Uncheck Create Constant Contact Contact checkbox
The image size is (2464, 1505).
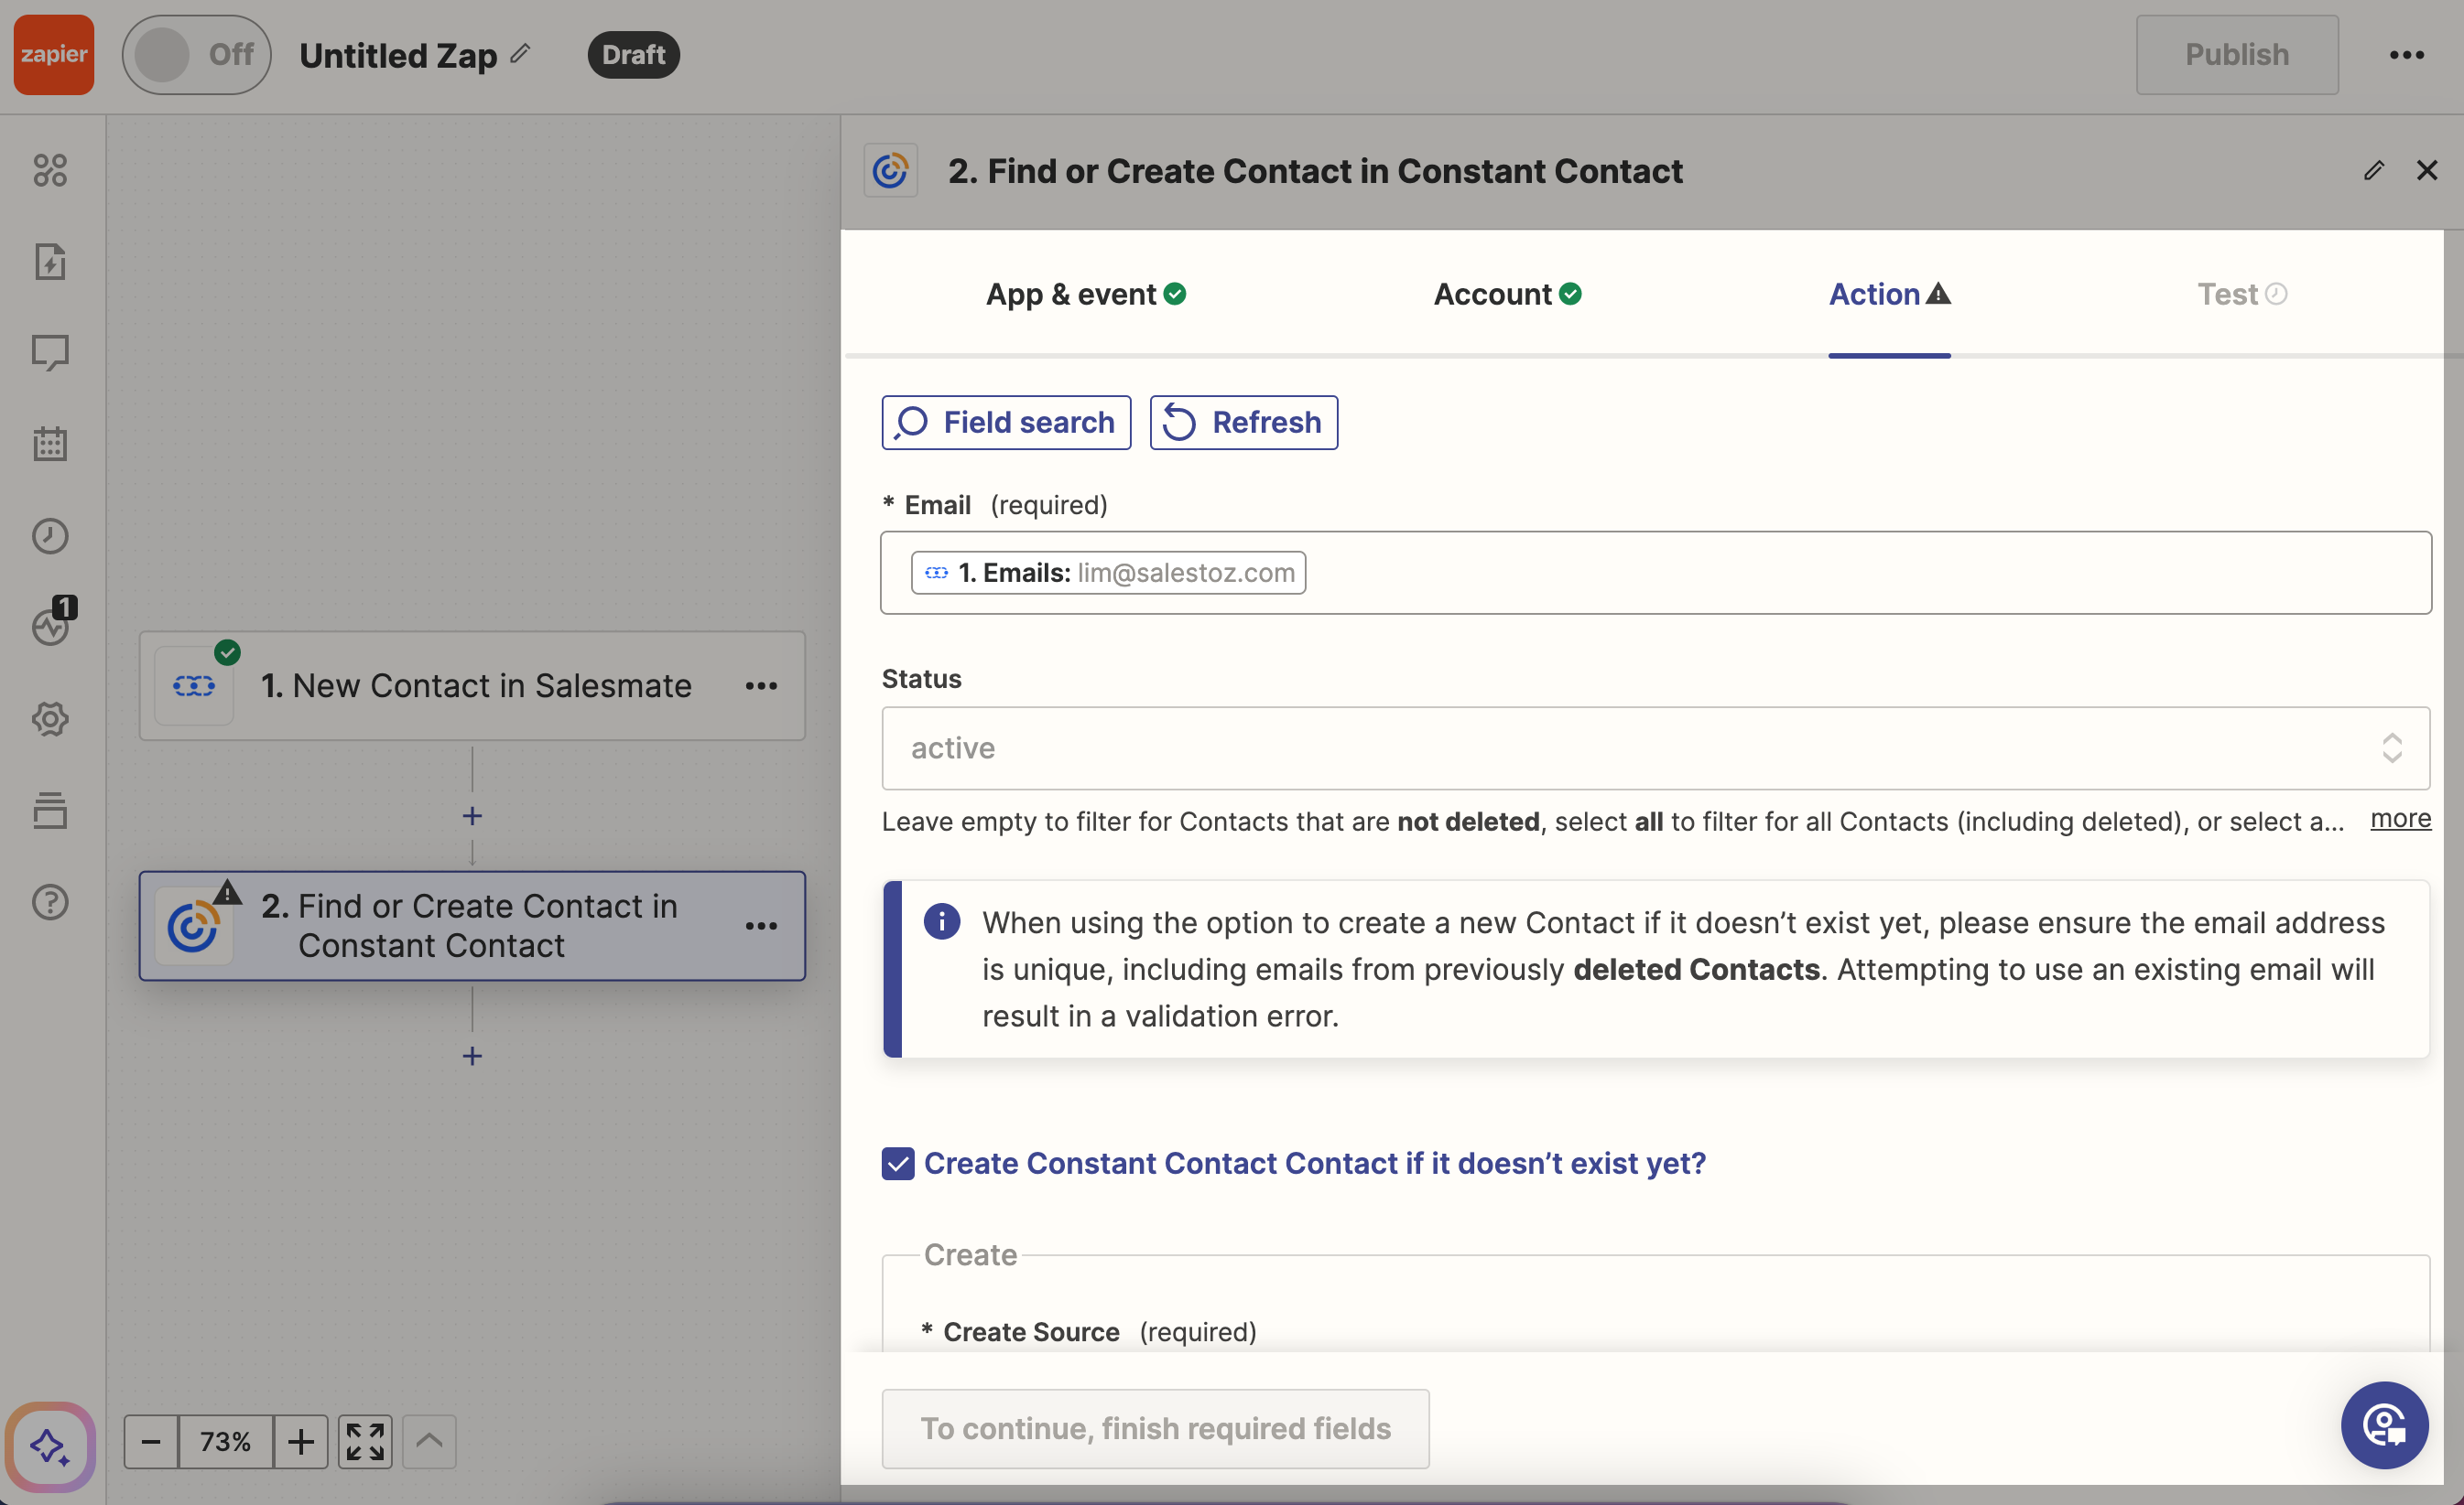tap(898, 1163)
